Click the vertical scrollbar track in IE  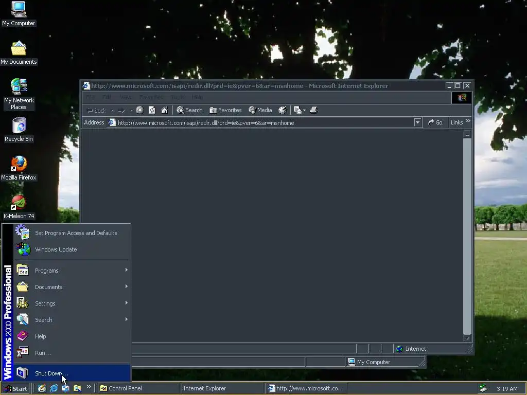coord(467,236)
